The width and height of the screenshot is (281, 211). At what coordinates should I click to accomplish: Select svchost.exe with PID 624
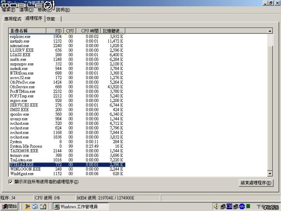coord(67,128)
